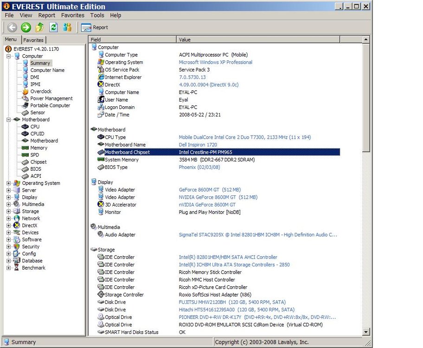Select the Database icon in tree

point(17,260)
